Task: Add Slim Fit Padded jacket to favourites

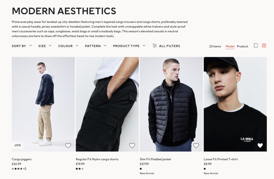Action: [x=196, y=146]
